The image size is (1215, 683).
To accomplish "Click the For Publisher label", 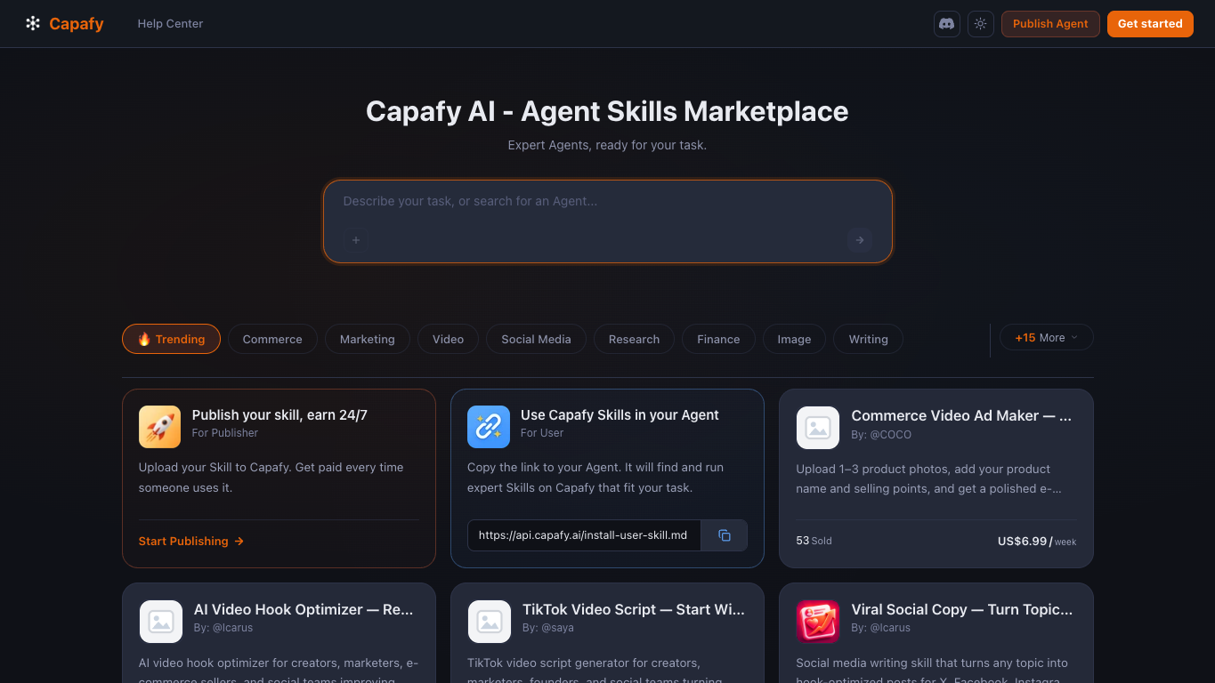I will tap(225, 433).
